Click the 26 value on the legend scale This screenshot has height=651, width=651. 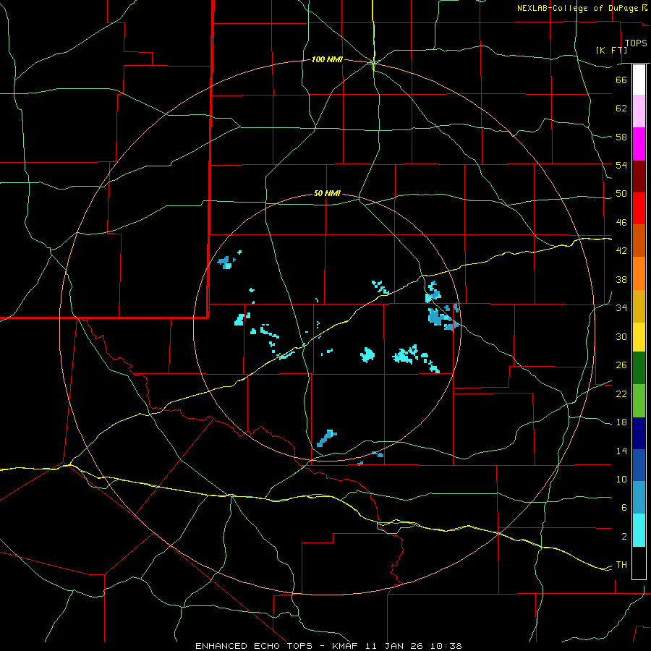coord(621,365)
